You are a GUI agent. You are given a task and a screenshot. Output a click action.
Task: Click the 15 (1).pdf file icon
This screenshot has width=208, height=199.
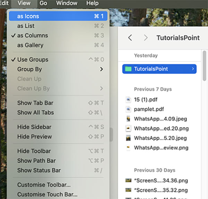click(129, 100)
